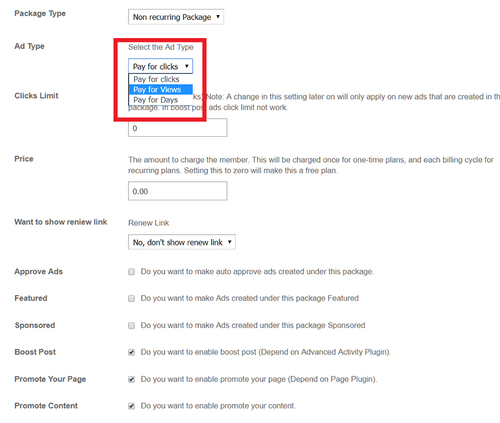Enable the Approve Ads checkbox
Screen dimensions: 500x423
click(x=131, y=272)
